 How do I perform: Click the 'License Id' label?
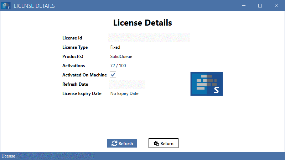[x=72, y=38]
